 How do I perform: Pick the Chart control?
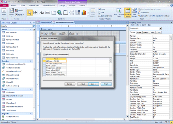tap(84, 13)
